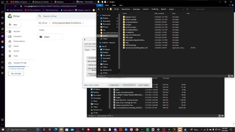Screen dimensions: 235x132
Task: Switch to large icons view in plugins Explorer
Action: [232, 76]
